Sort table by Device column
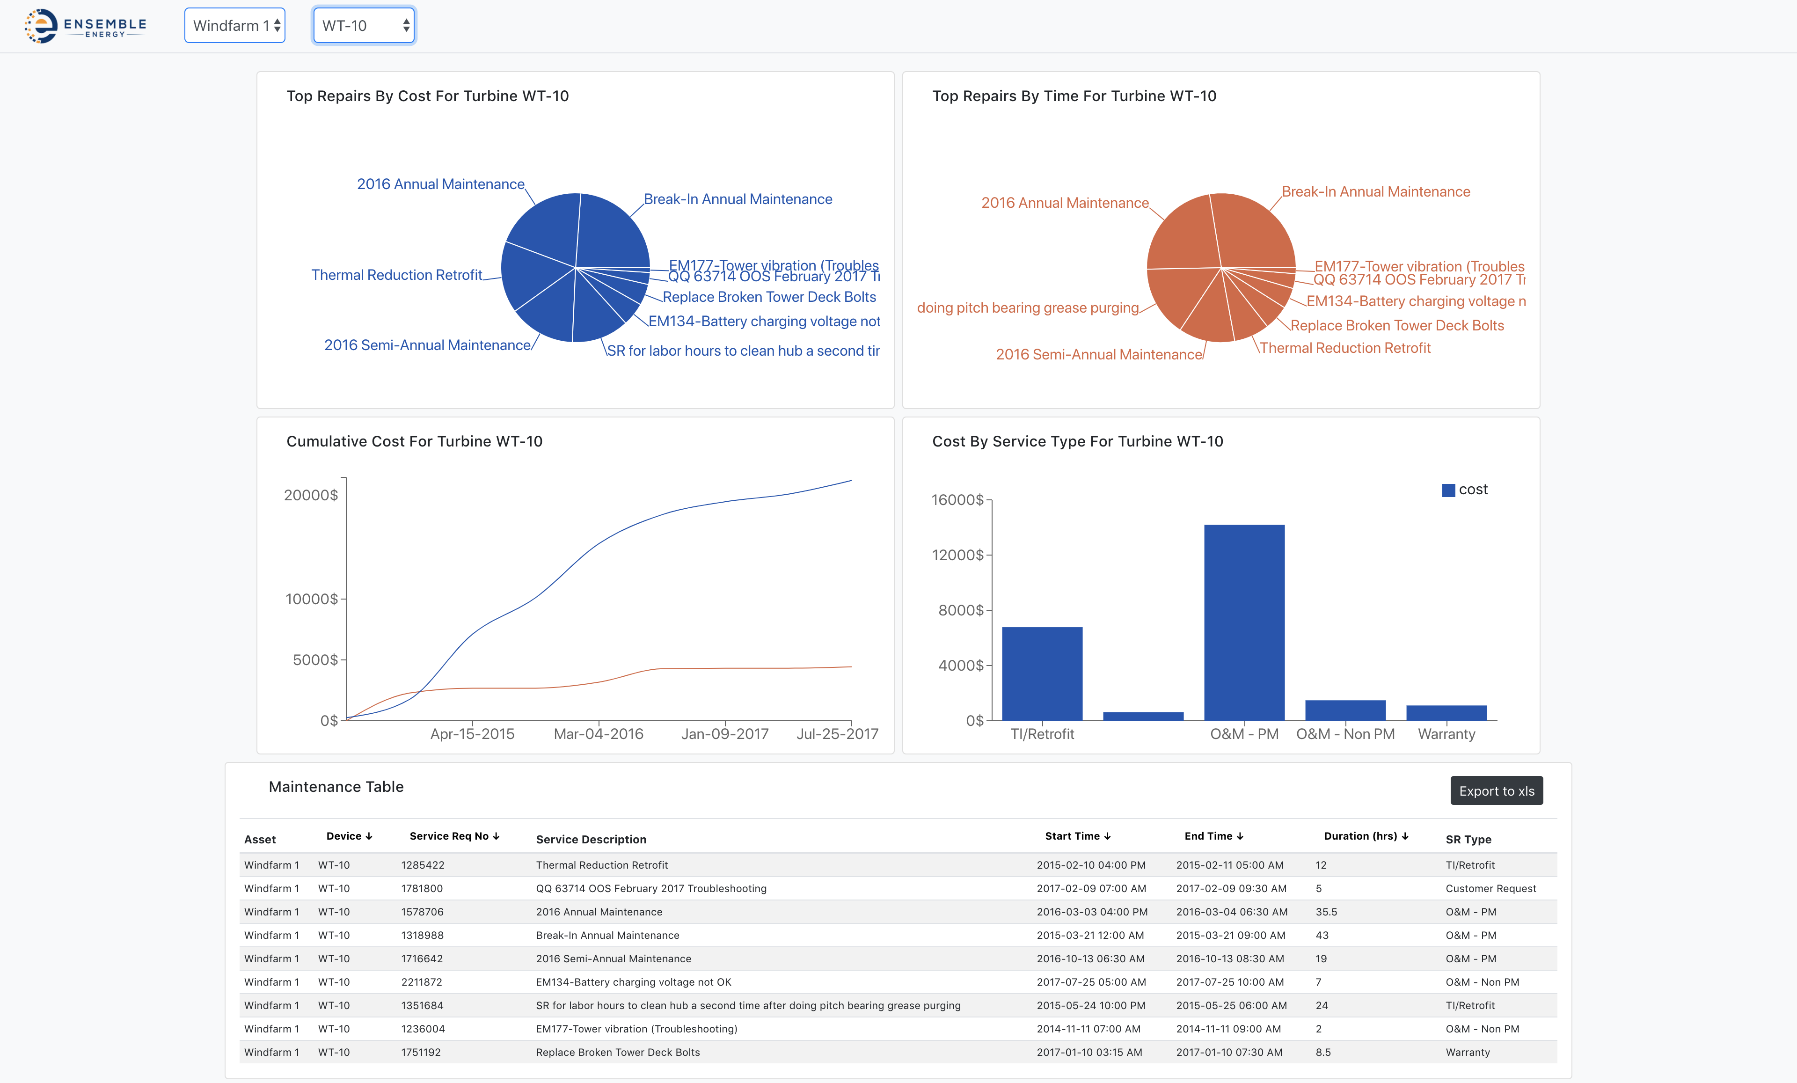 click(349, 836)
